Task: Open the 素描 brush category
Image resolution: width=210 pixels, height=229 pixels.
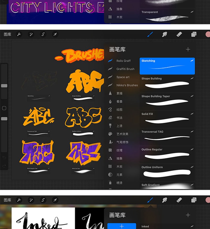Action: pyautogui.click(x=123, y=93)
